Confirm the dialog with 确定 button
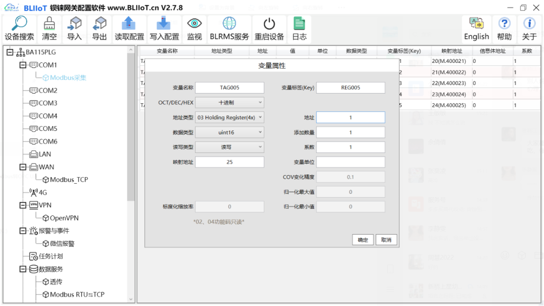 coord(363,240)
